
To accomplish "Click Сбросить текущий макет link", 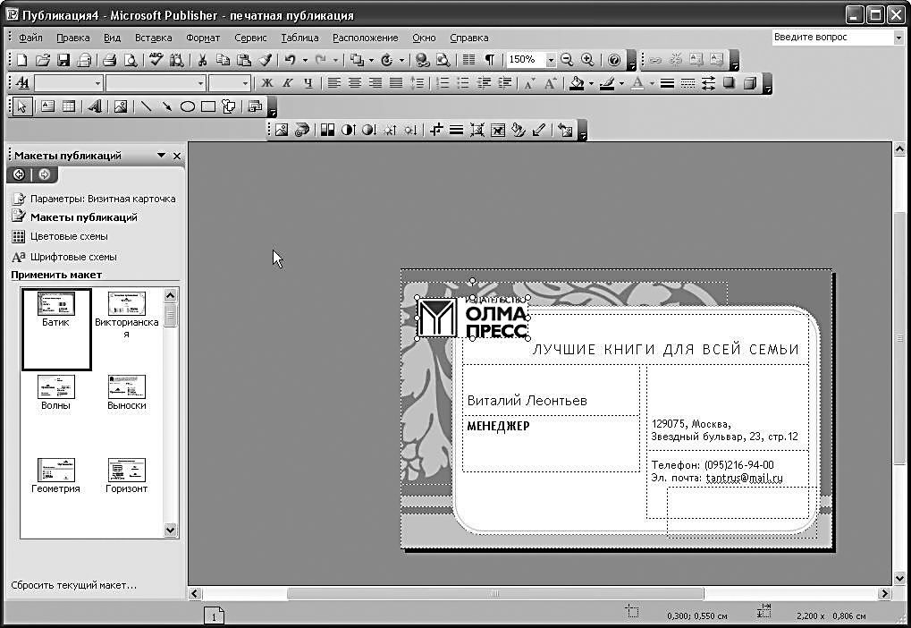I will tap(73, 585).
